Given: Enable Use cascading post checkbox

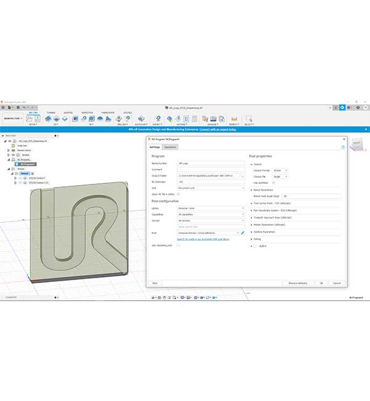Looking at the screenshot, I should click(178, 246).
